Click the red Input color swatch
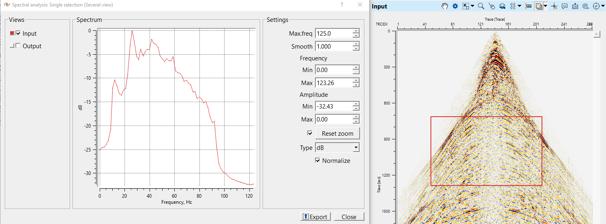Image resolution: width=606 pixels, height=224 pixels. (x=12, y=33)
